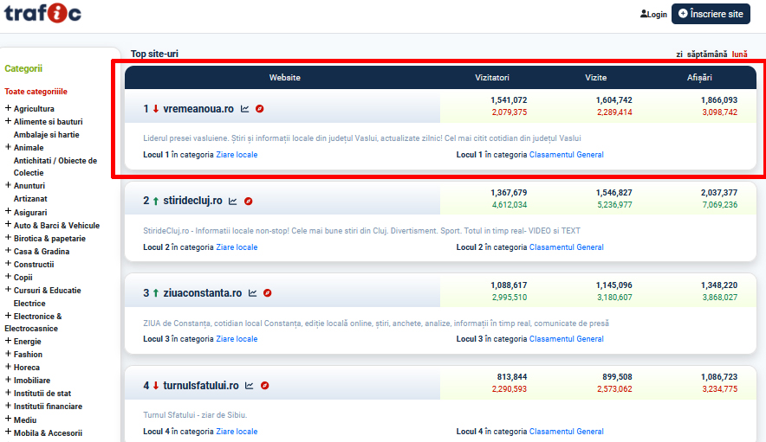Click the red compass icon next to vremeanoua.ro

pos(260,109)
